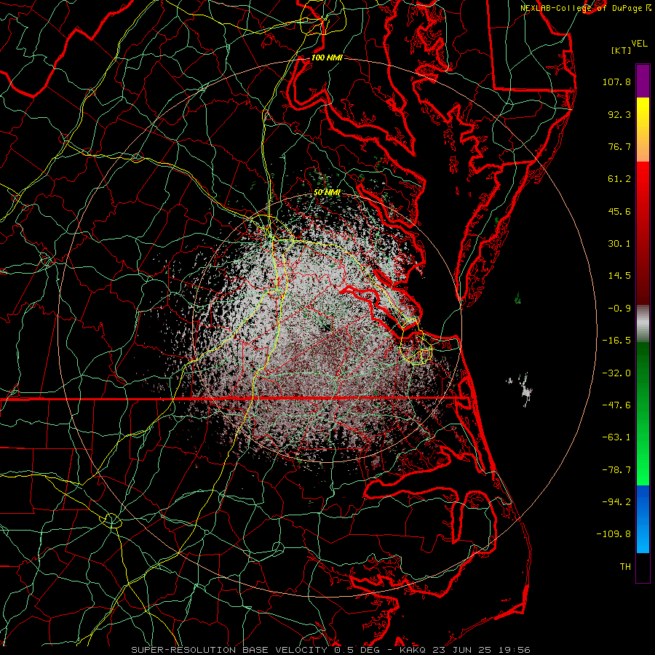Screen dimensions: 655x655
Task: Click the 100 NMI range ring label
Action: pos(327,57)
